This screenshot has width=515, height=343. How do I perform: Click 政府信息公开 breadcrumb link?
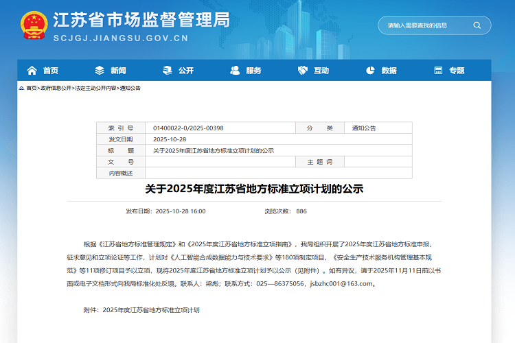point(56,88)
